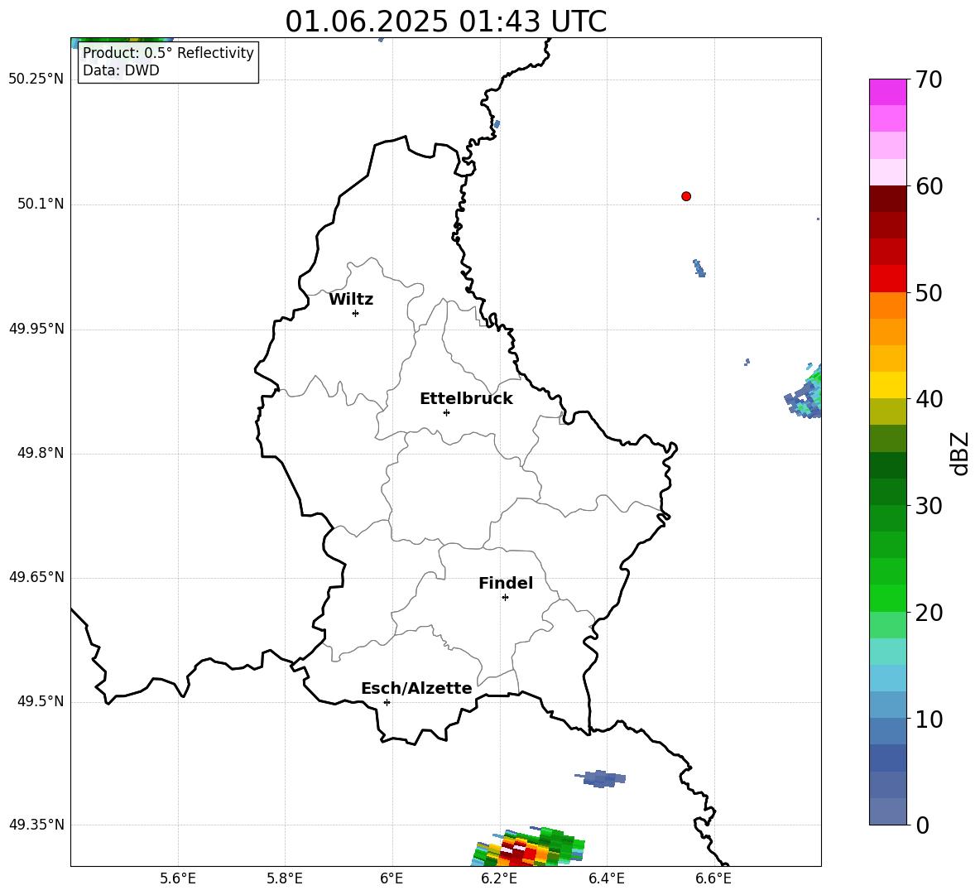Click the 49.5°N latitude label

(41, 701)
